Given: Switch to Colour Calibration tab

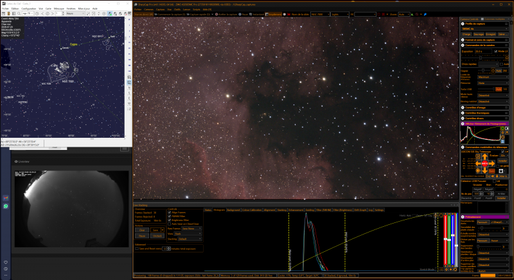Looking at the screenshot, I should coord(251,210).
